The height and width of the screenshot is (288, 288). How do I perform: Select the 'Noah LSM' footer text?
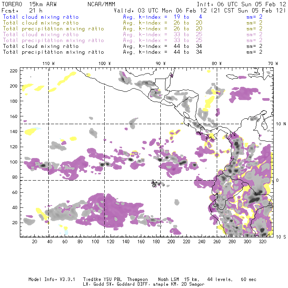click(169, 279)
